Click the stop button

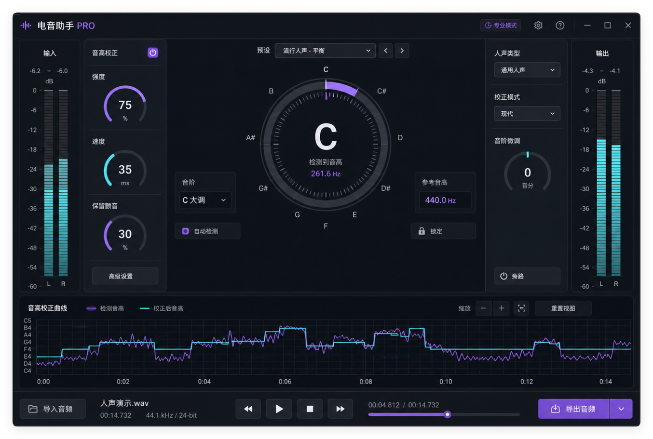[310, 409]
